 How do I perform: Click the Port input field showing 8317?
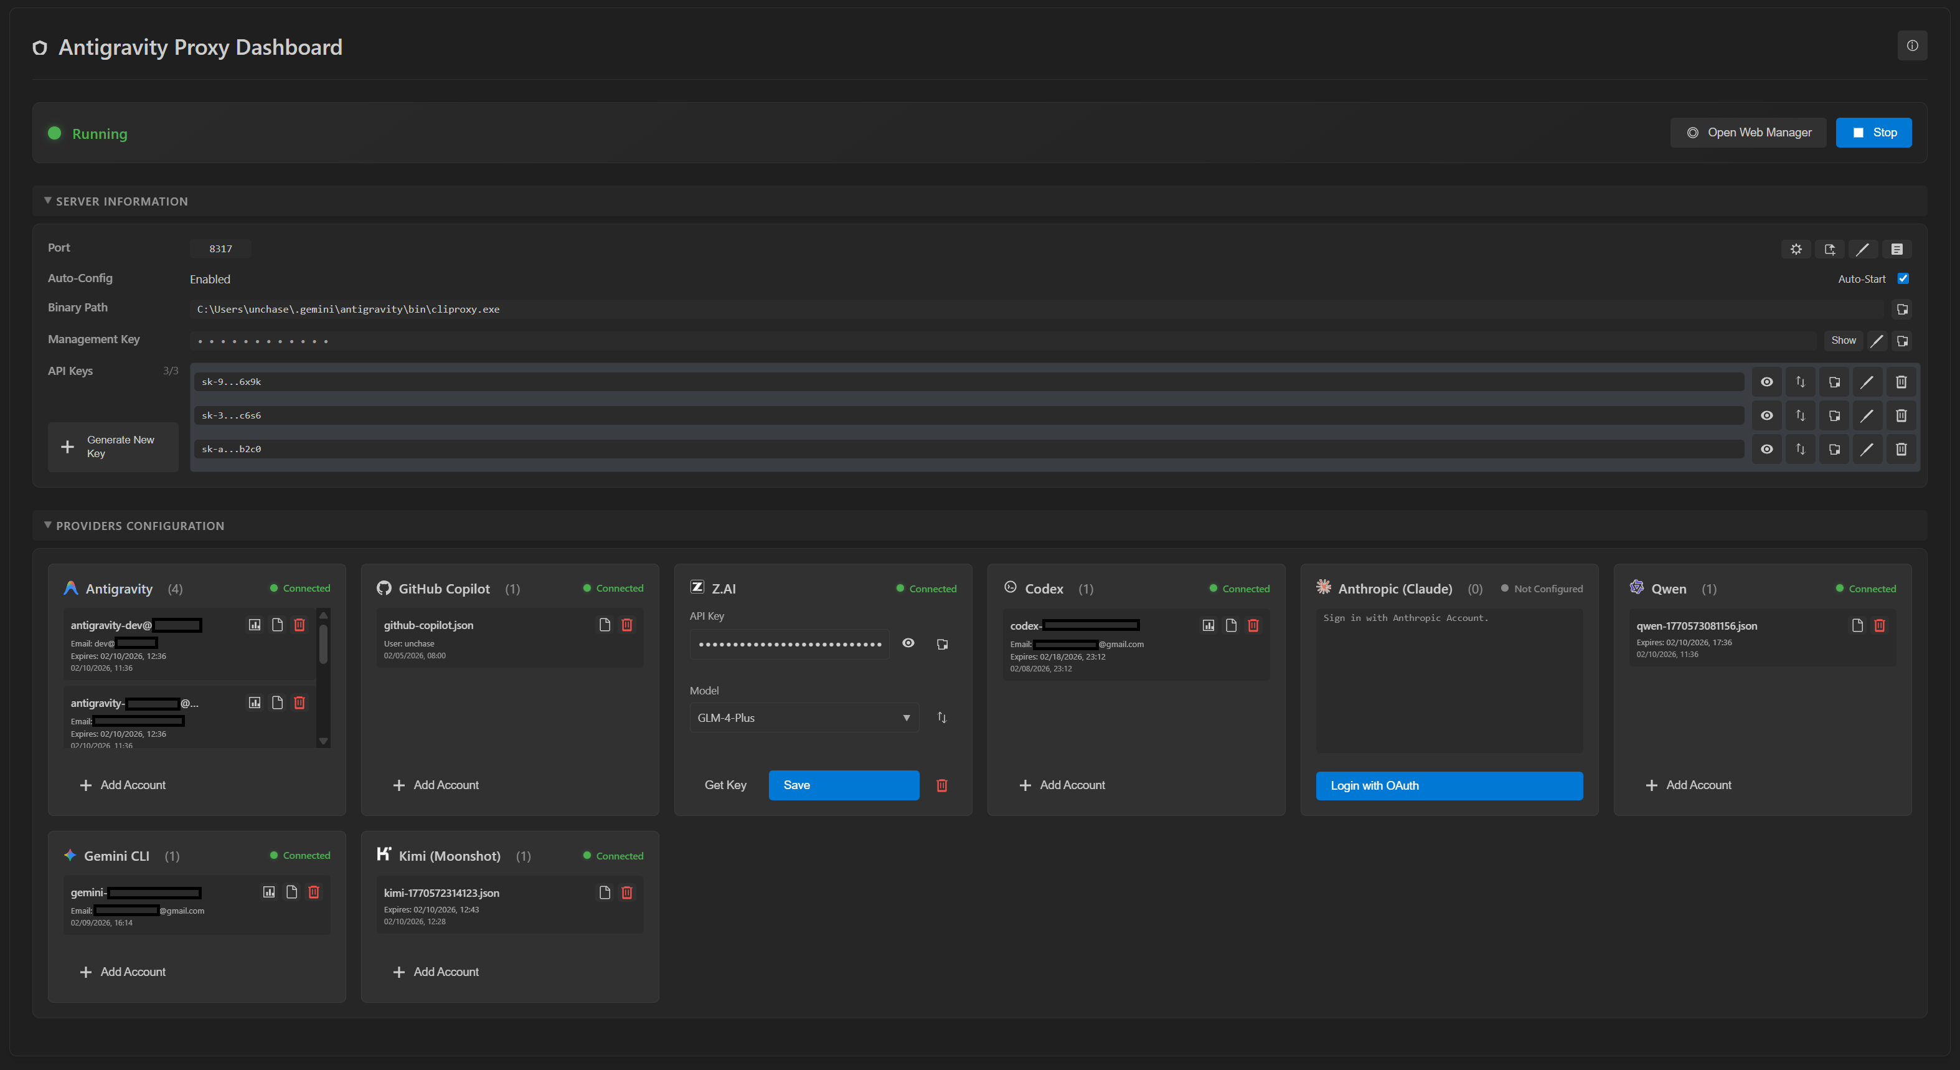click(220, 248)
